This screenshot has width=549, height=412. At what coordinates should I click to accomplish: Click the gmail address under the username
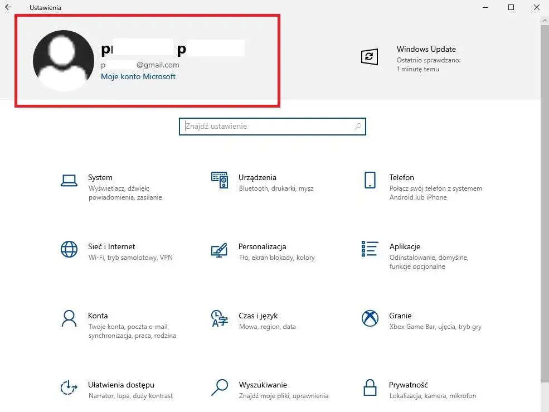click(140, 65)
